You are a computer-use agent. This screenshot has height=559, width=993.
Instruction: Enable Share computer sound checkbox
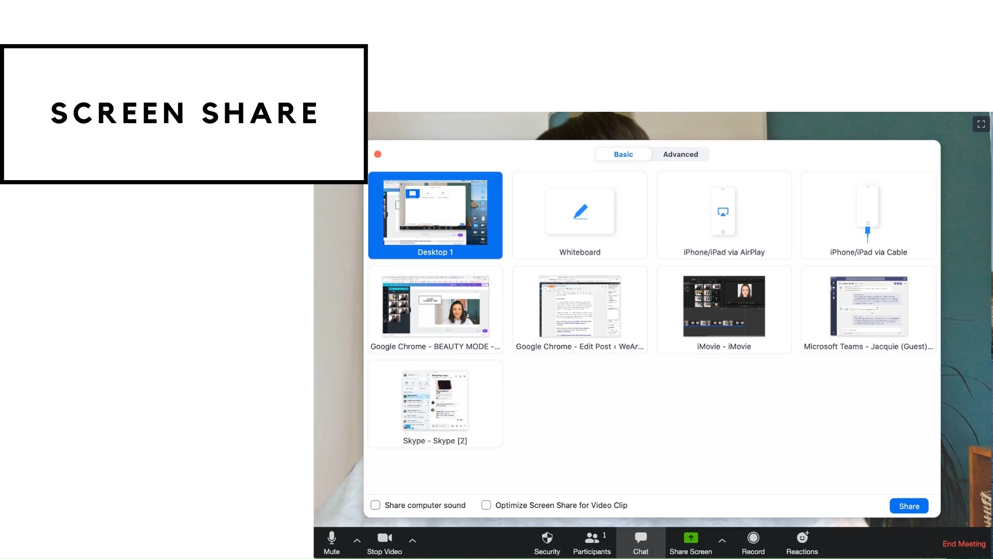pyautogui.click(x=375, y=505)
